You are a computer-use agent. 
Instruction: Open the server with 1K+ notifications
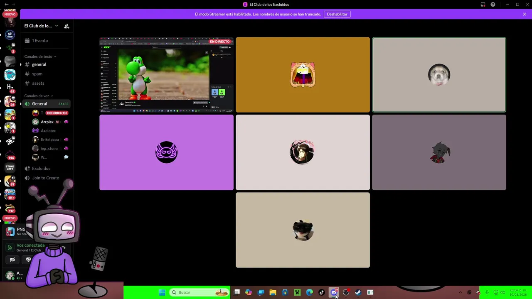click(x=10, y=194)
